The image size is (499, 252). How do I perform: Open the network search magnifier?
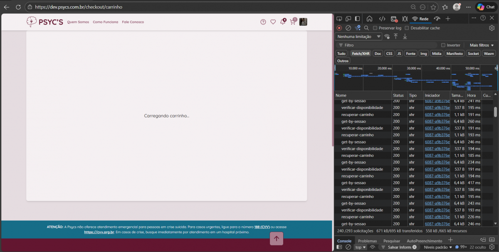click(x=366, y=28)
